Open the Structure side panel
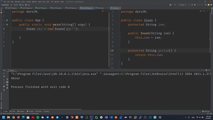This screenshot has width=213, height=120. pyautogui.click(x=1, y=96)
